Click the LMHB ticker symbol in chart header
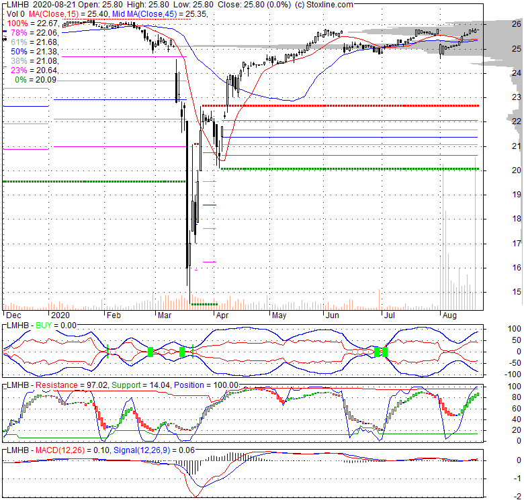This screenshot has height=500, width=524. [x=17, y=5]
